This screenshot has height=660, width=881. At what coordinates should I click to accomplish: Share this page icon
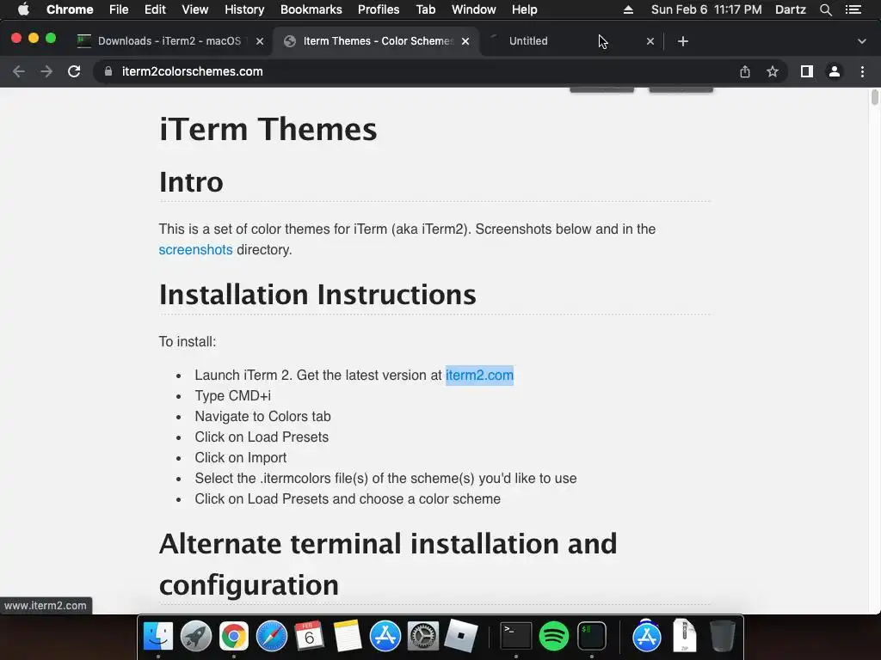coord(744,71)
